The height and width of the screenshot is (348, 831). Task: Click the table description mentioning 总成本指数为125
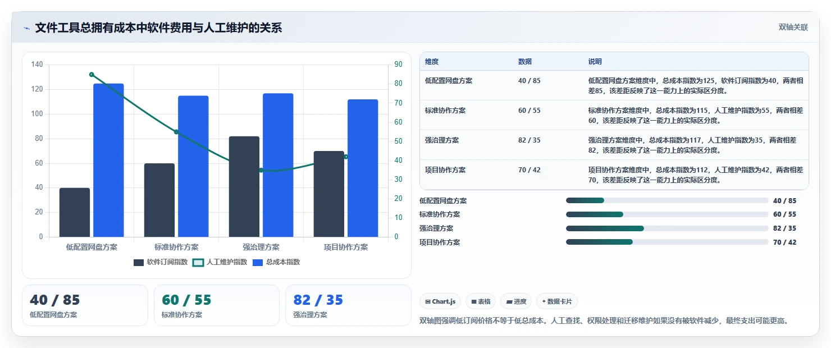tap(696, 85)
